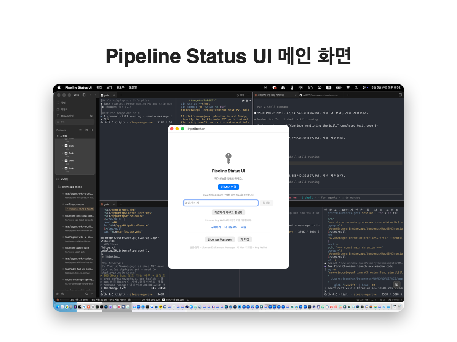Go forward with Orca's right arrow
Screen dimensions: 457x342
tap(95, 95)
